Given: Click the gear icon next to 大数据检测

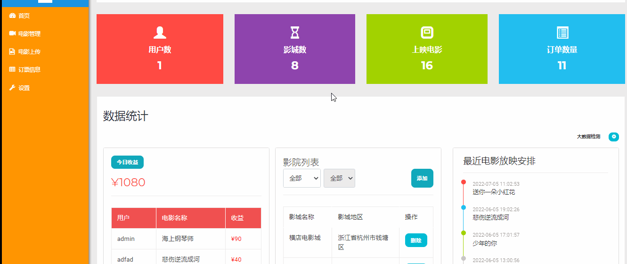Looking at the screenshot, I should (x=614, y=137).
